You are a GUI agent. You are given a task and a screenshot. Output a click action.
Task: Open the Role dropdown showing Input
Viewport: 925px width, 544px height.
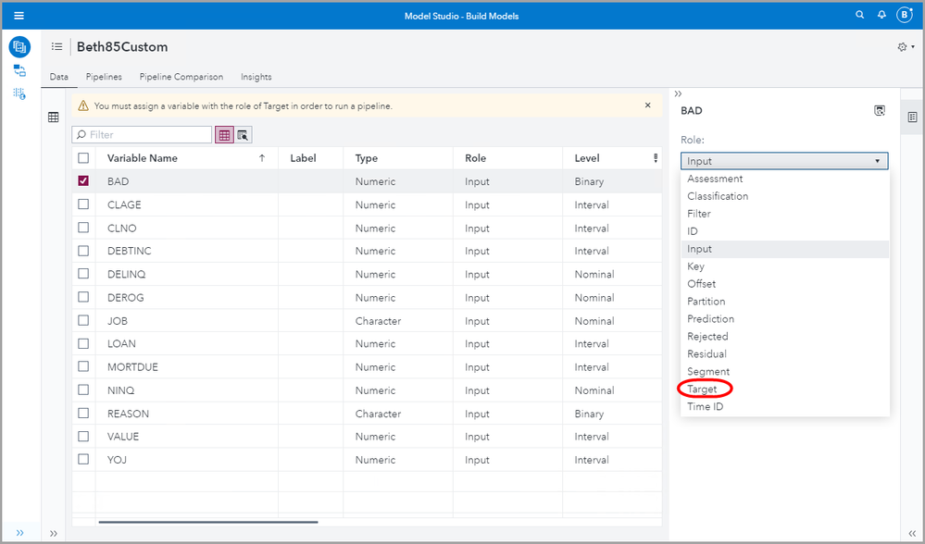(x=783, y=161)
